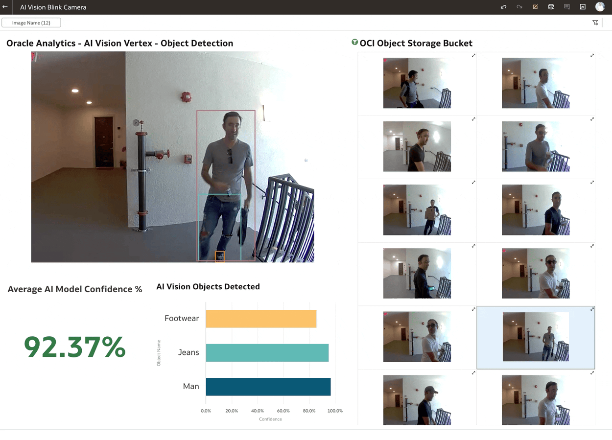
Task: Click "Average AI Model Confidence %" title
Action: (75, 289)
